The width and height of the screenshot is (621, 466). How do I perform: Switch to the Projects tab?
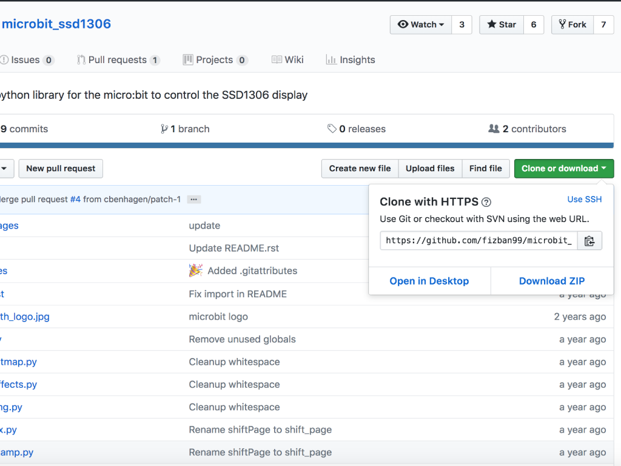coord(215,60)
